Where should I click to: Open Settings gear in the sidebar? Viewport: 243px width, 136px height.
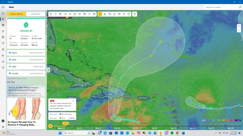3,127
